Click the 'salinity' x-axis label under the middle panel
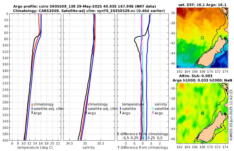234x151 pixels. [x=89, y=148]
